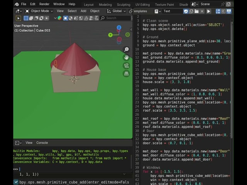Screen dimensions: 247x185
Task: Toggle the world globe filter icon
Action: point(81,18)
